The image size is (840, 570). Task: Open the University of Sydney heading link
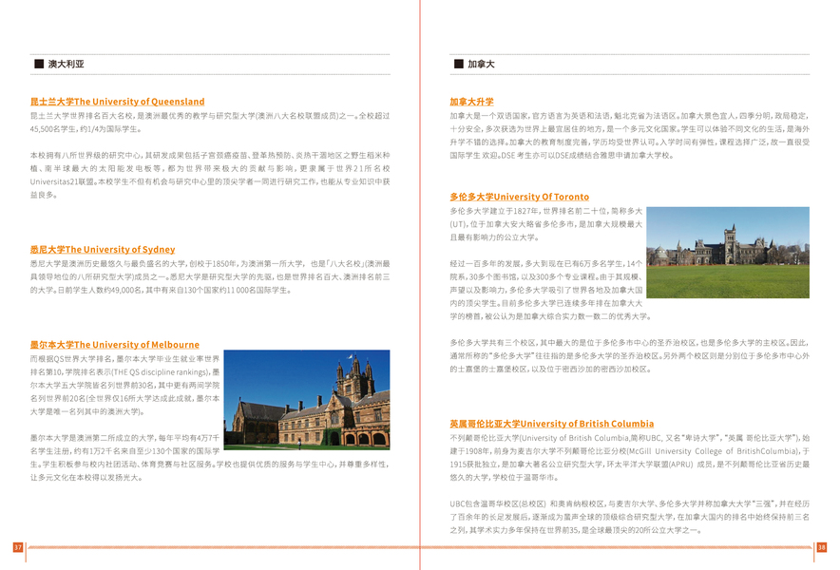(x=103, y=249)
